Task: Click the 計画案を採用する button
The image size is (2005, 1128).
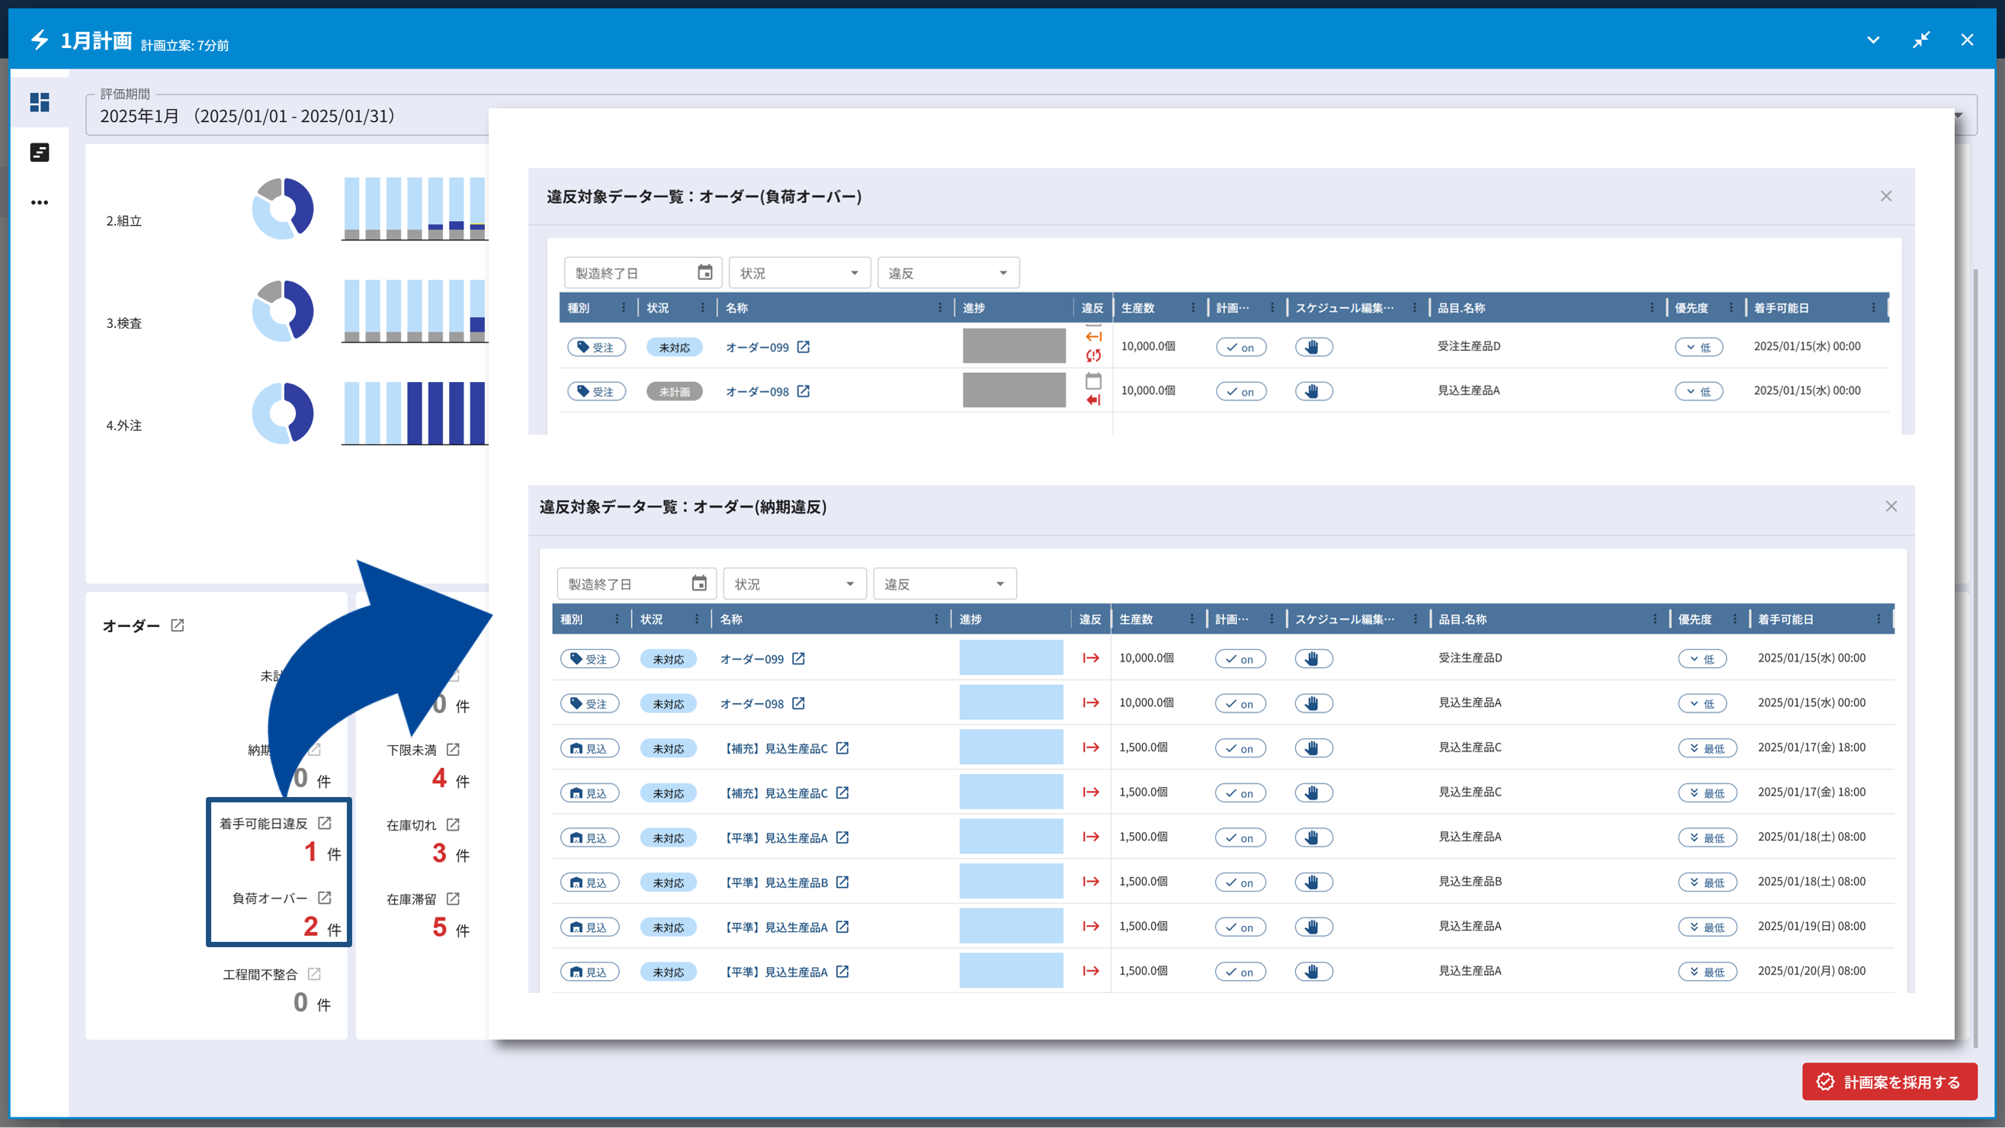Action: [1889, 1081]
